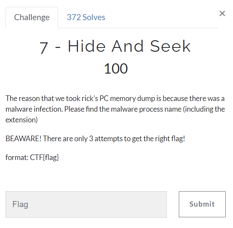The image size is (233, 228).
Task: Click the 'format: CTF{flag}' hint text
Action: point(32,157)
